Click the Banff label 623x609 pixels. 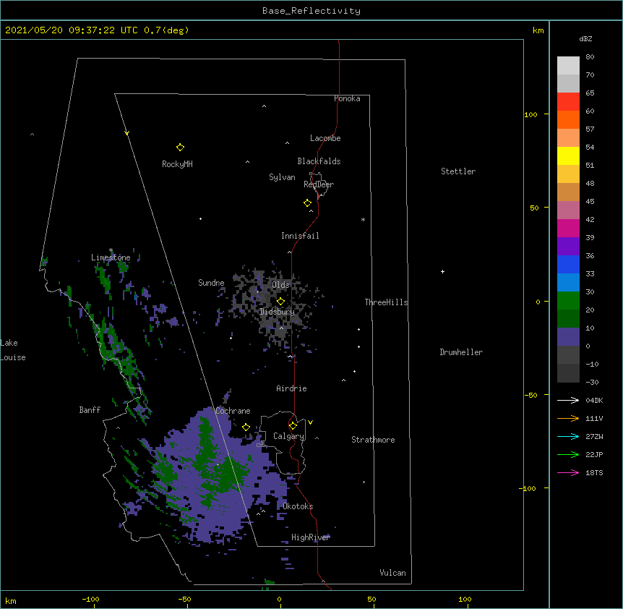coord(90,410)
